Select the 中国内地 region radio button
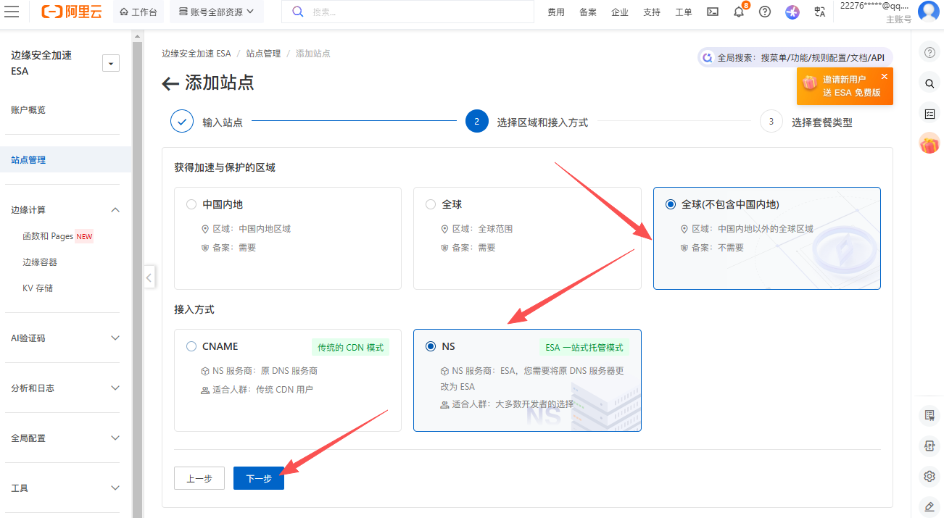 pyautogui.click(x=191, y=204)
